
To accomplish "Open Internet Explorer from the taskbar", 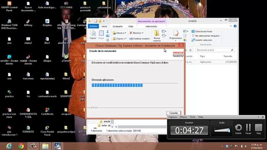I will (x=9, y=146).
